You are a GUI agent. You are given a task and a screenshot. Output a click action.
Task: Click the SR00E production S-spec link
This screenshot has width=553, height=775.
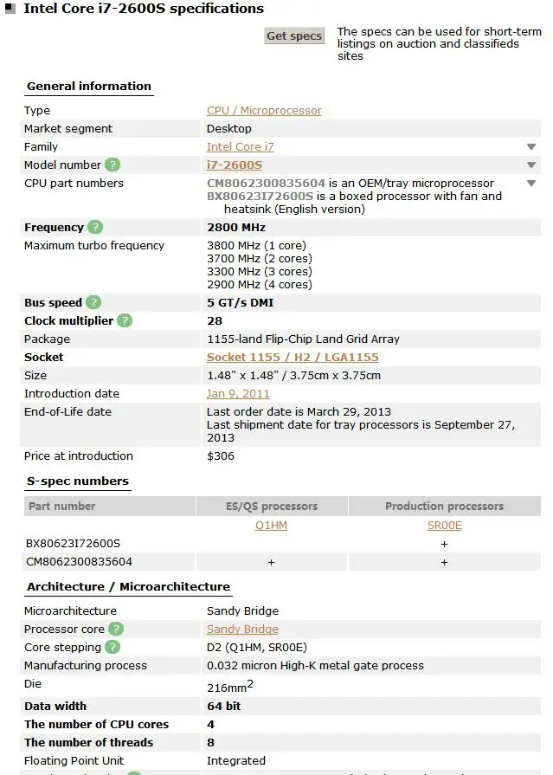tap(445, 525)
